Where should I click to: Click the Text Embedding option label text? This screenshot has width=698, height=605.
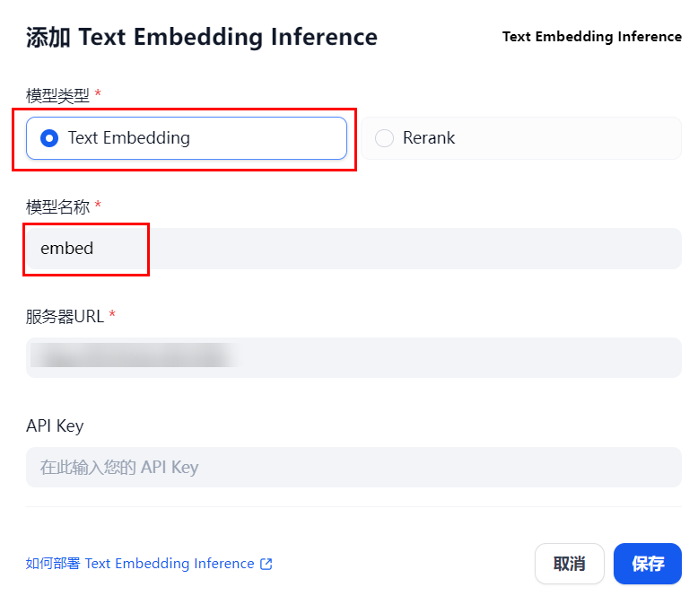128,138
